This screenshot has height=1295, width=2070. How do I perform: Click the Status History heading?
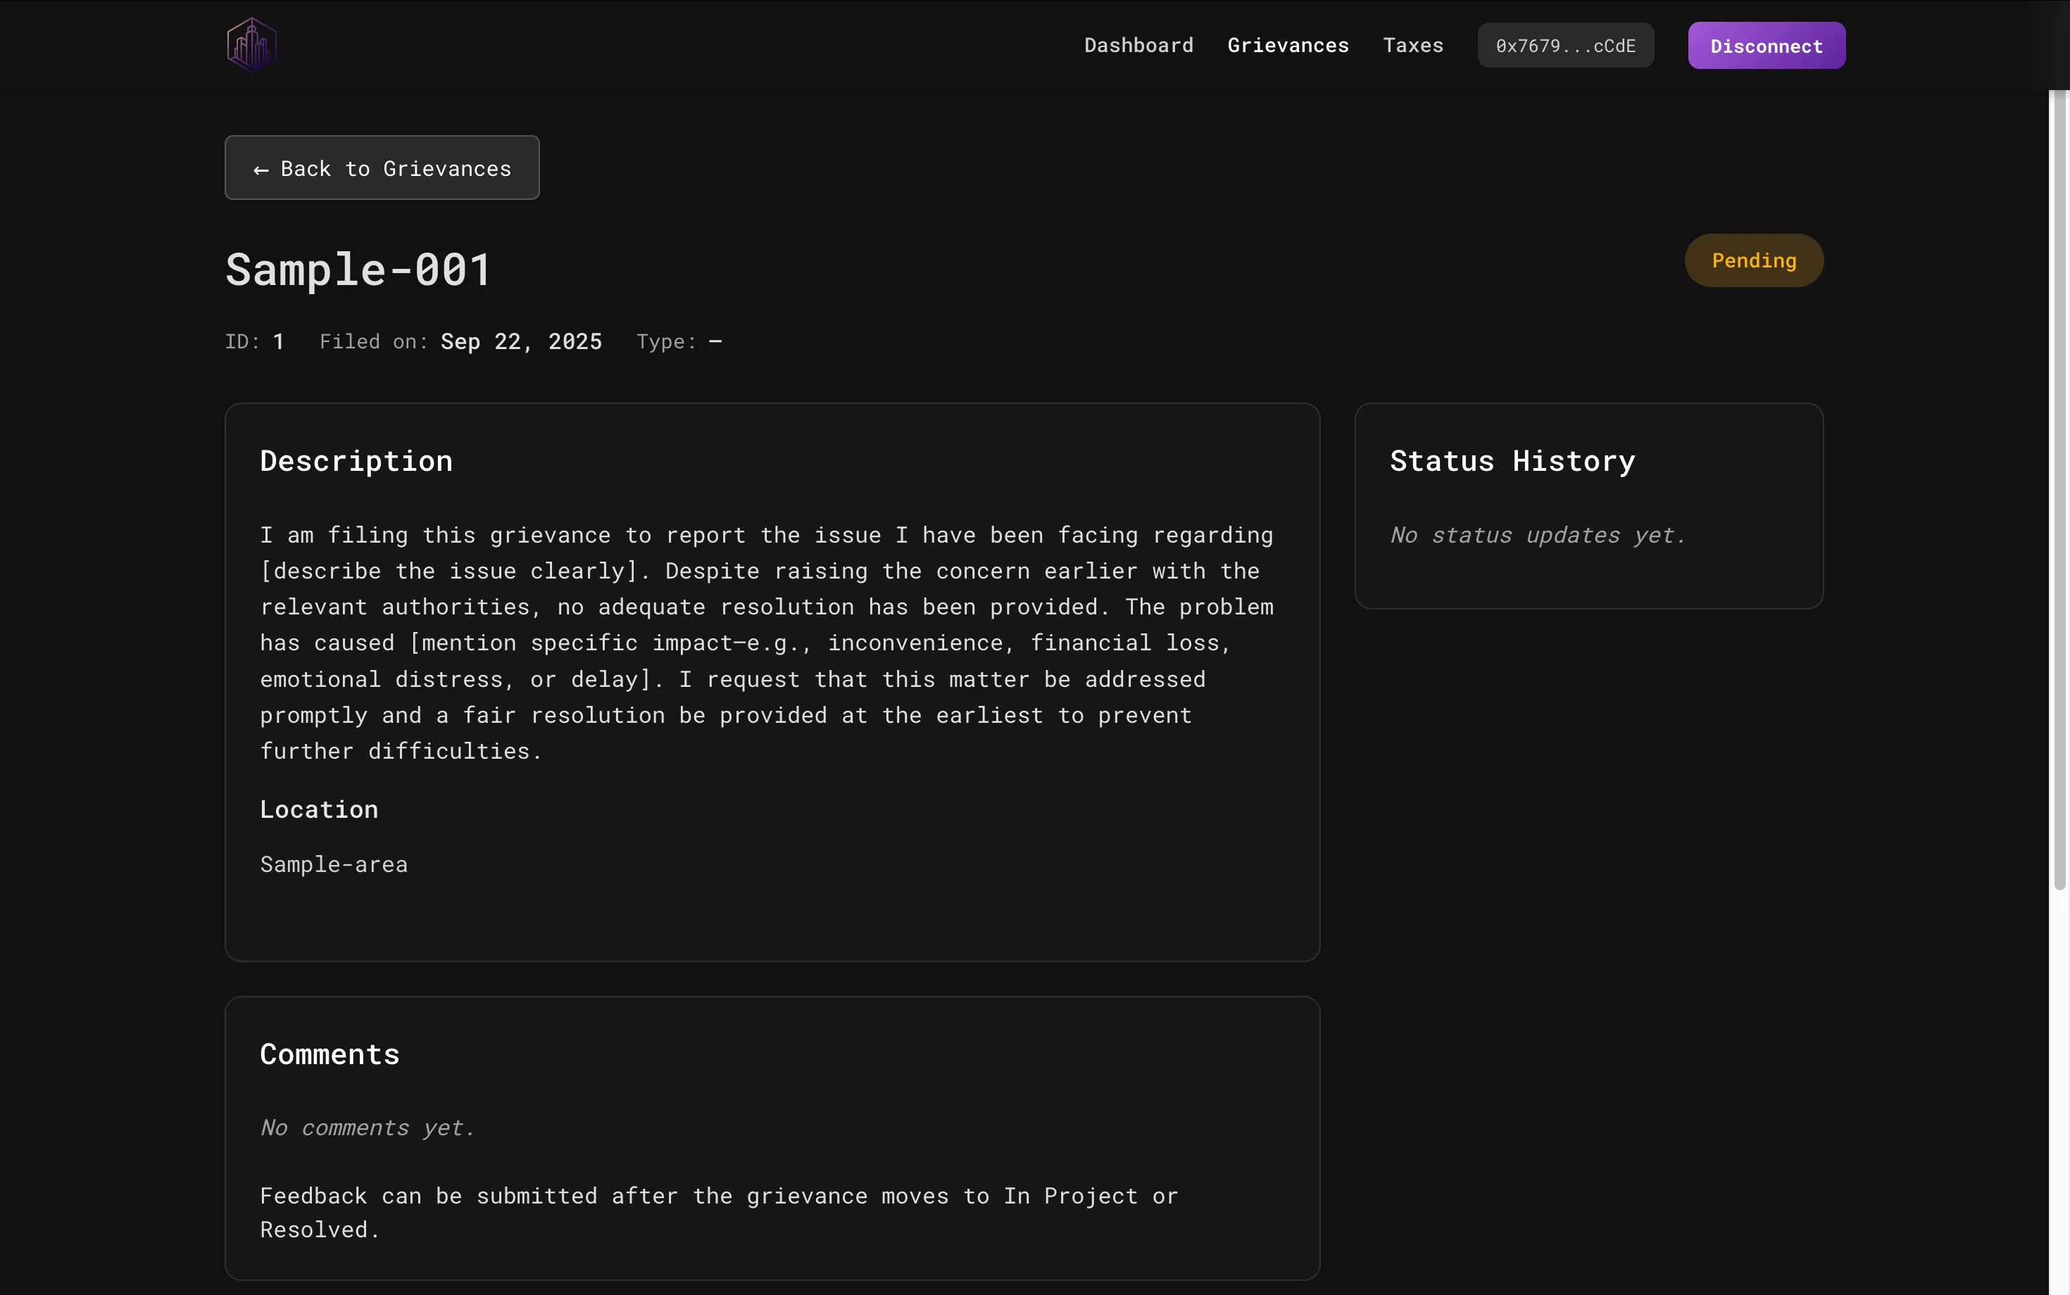[x=1512, y=462]
